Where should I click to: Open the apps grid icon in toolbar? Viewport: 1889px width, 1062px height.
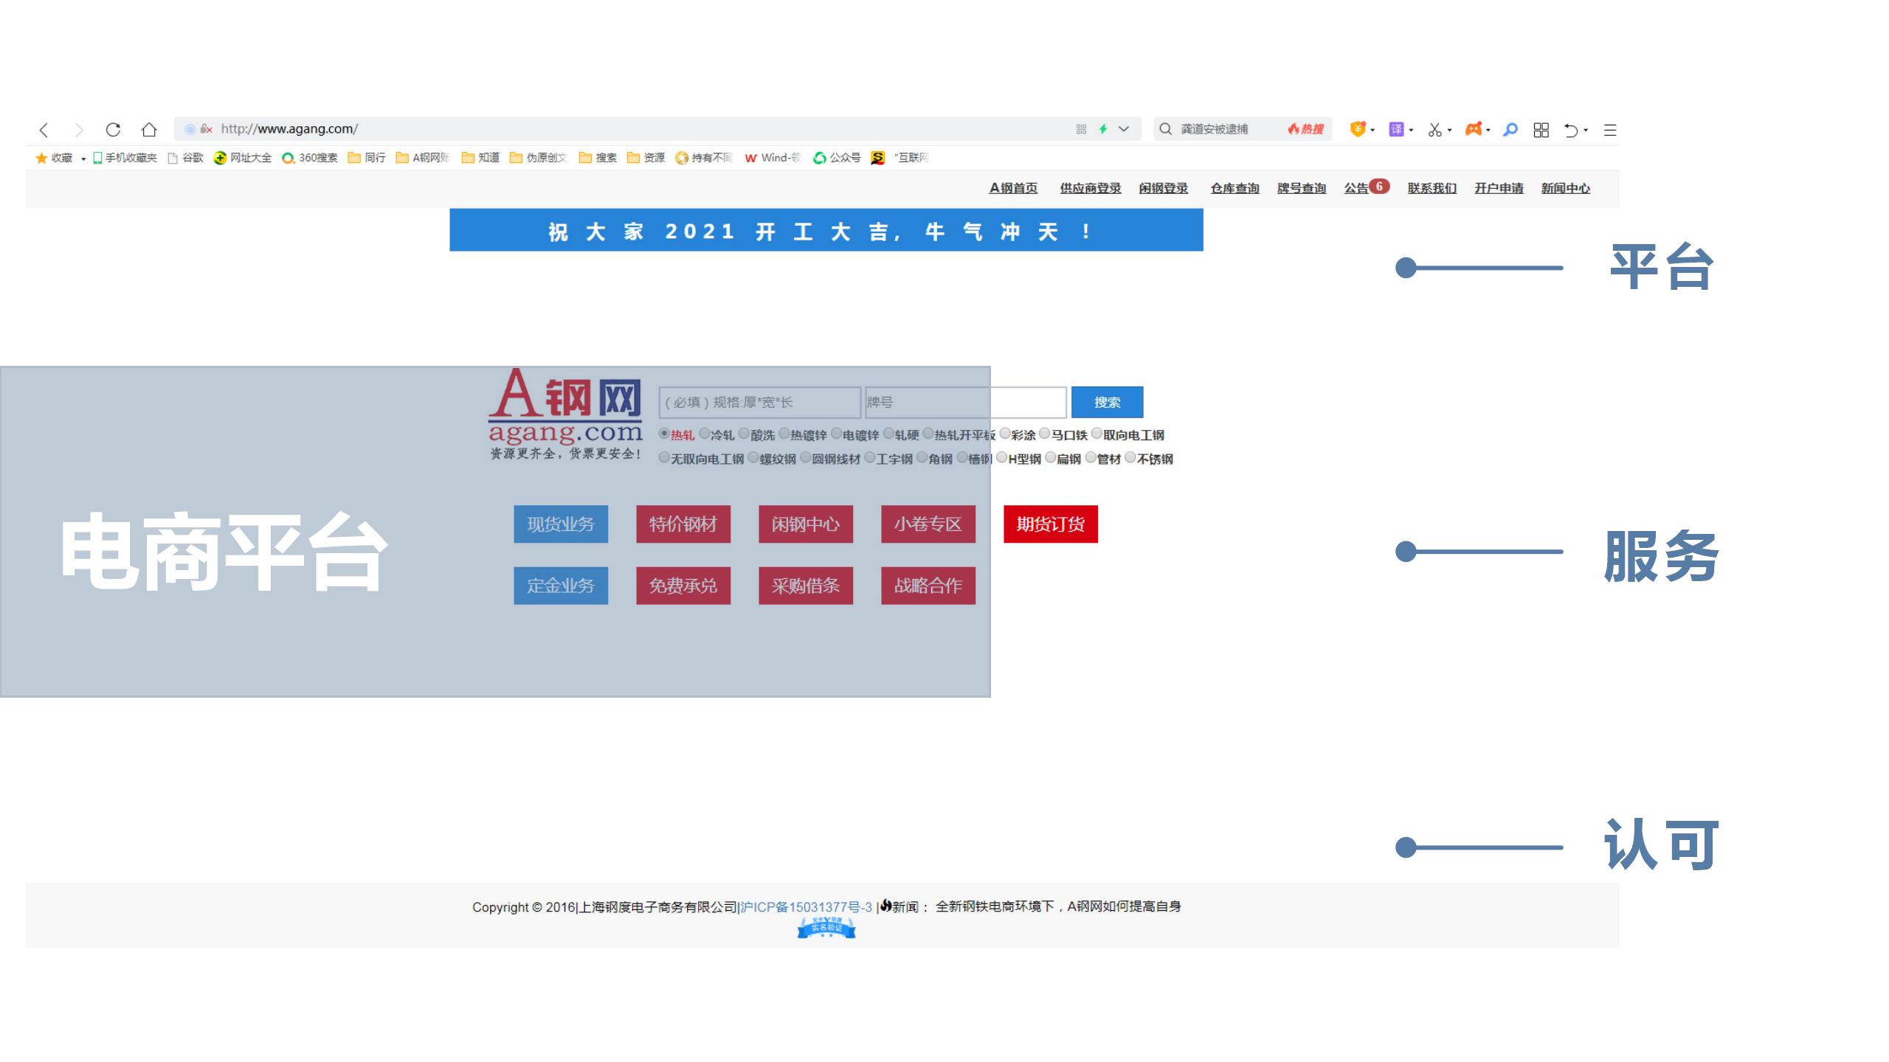[1541, 129]
